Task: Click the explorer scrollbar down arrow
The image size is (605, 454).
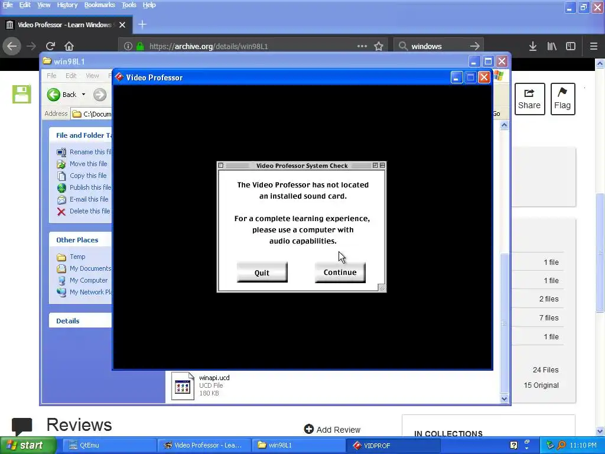Action: click(x=505, y=399)
